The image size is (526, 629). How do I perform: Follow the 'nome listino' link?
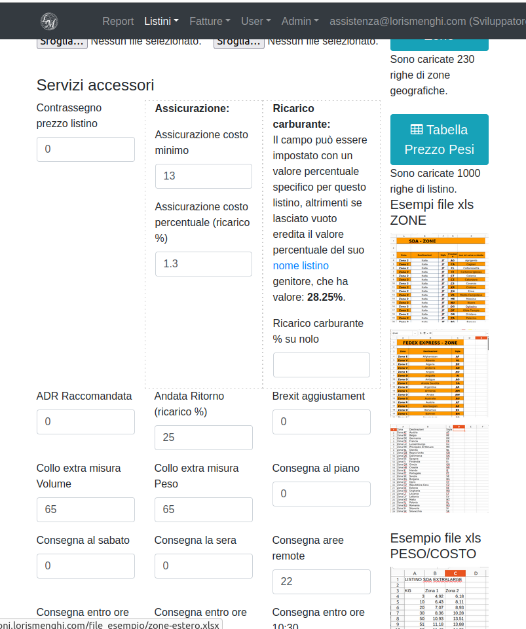click(x=301, y=265)
